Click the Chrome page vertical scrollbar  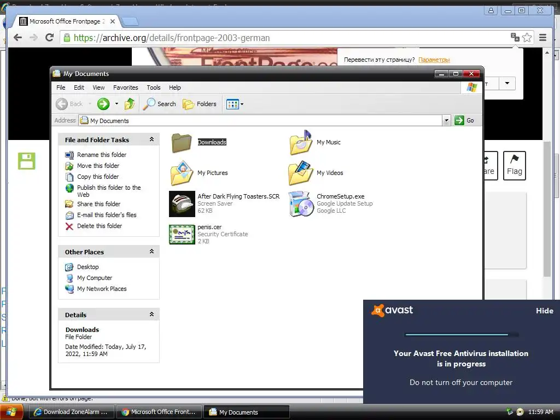tap(547, 209)
